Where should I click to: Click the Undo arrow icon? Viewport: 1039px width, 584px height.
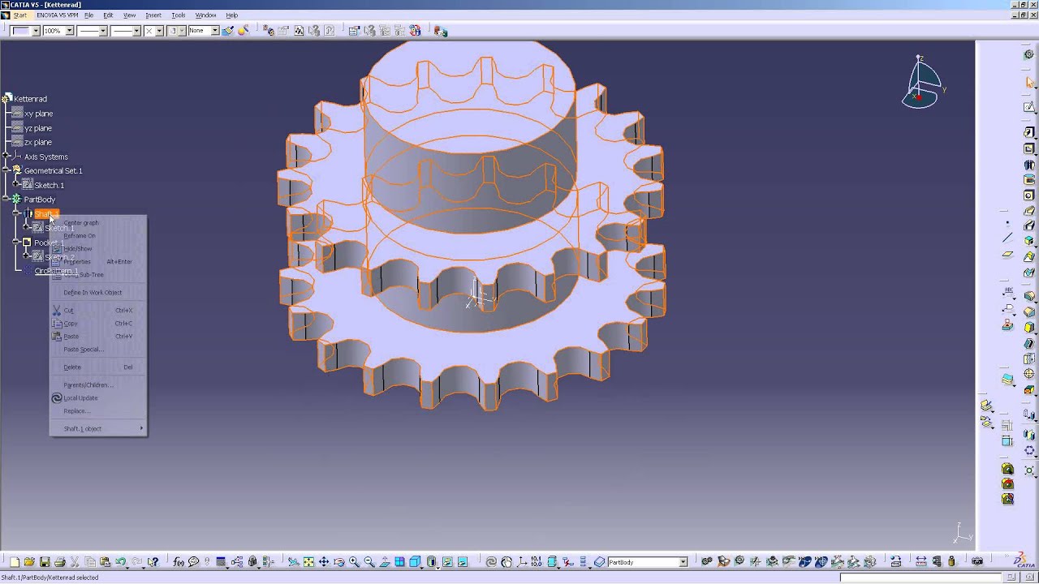(x=120, y=561)
